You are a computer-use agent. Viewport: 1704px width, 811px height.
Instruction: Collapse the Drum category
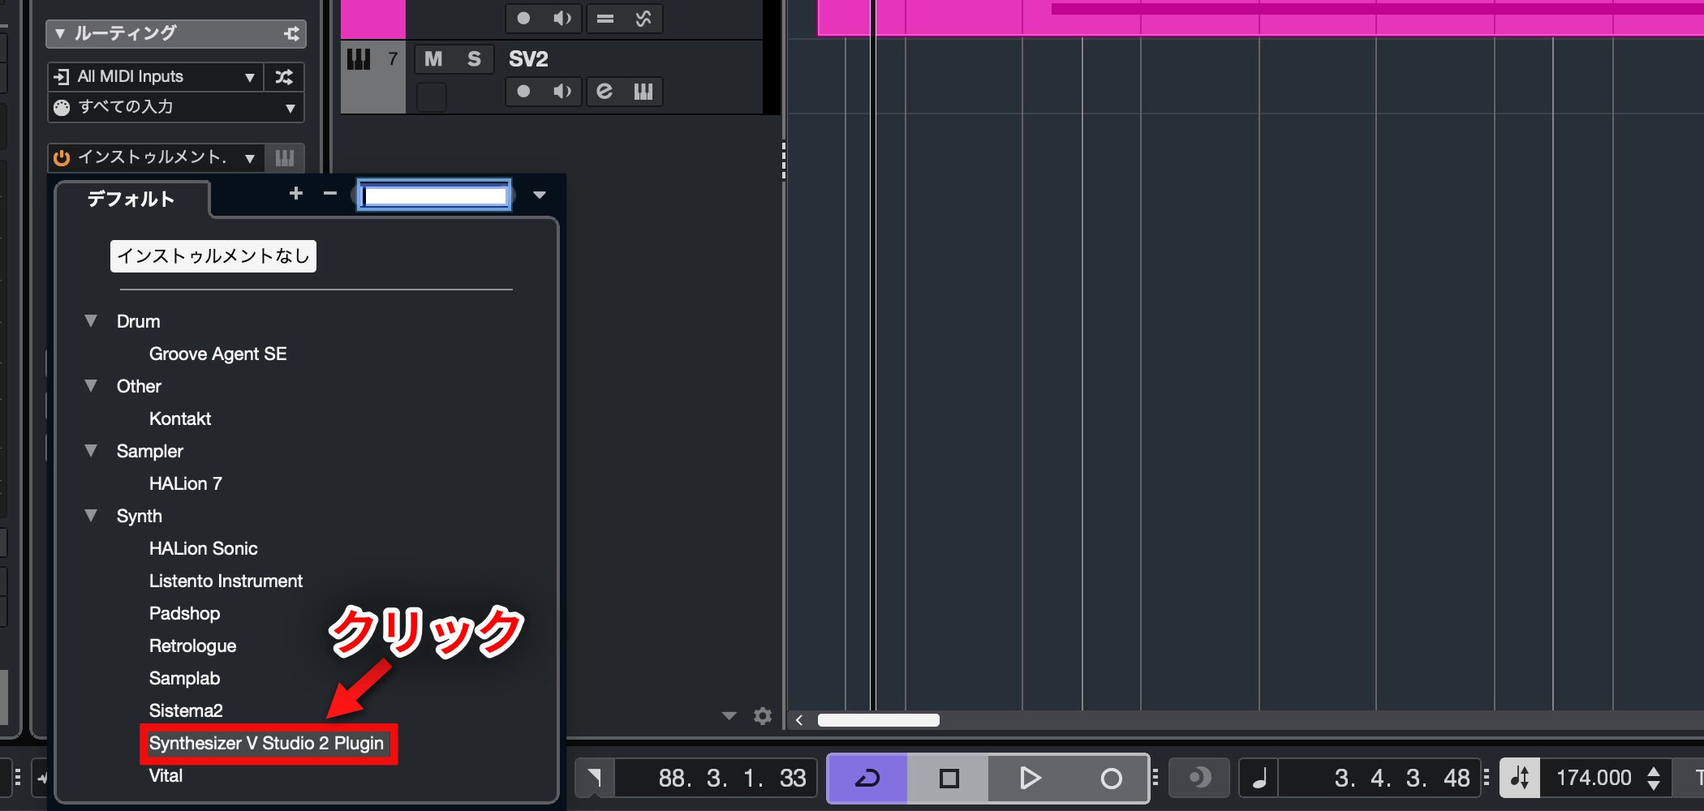coord(91,321)
